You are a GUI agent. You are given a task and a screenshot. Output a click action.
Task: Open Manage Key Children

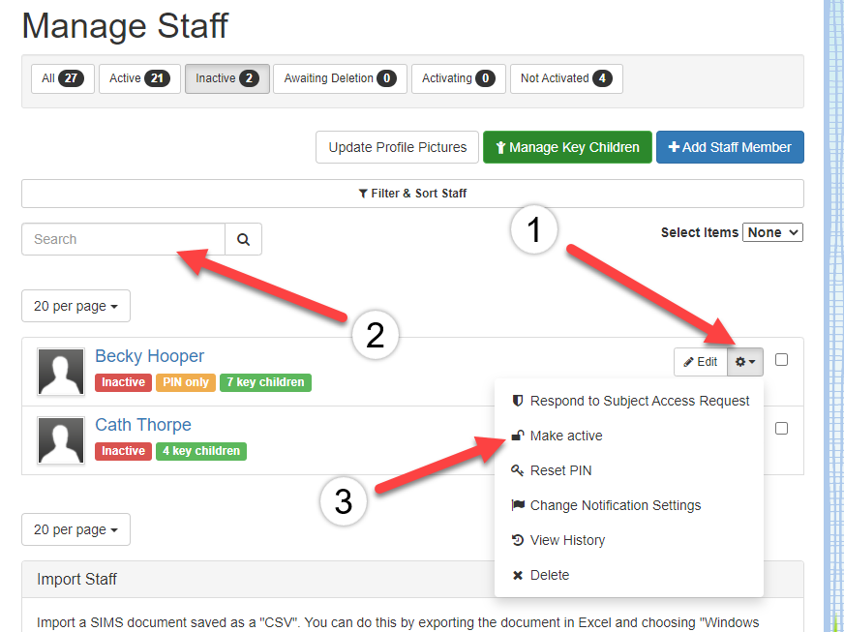click(x=567, y=147)
